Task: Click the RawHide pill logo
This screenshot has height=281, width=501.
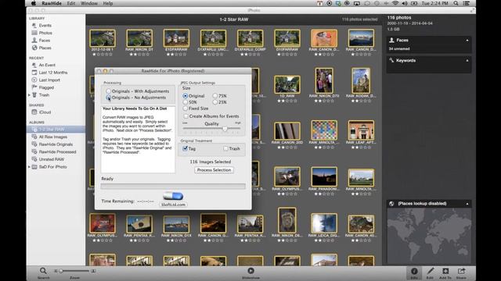Action: [173, 196]
